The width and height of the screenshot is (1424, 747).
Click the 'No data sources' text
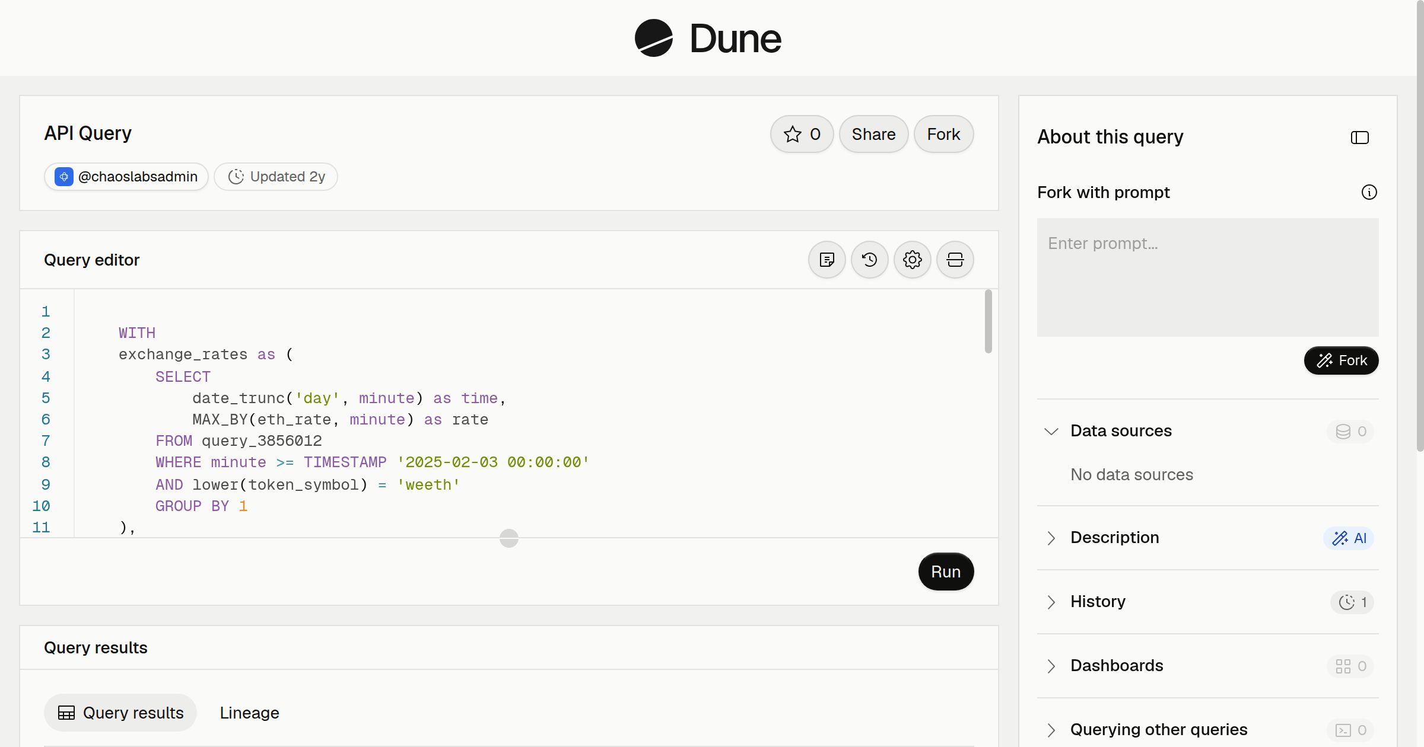point(1131,474)
